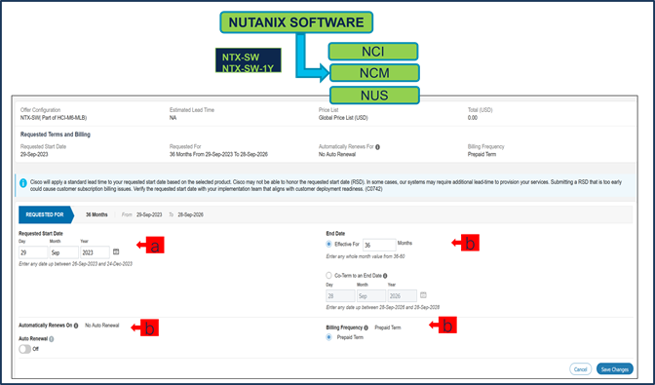Click the Effective For months field showing 36
Screen dimensions: 655x385
379,245
